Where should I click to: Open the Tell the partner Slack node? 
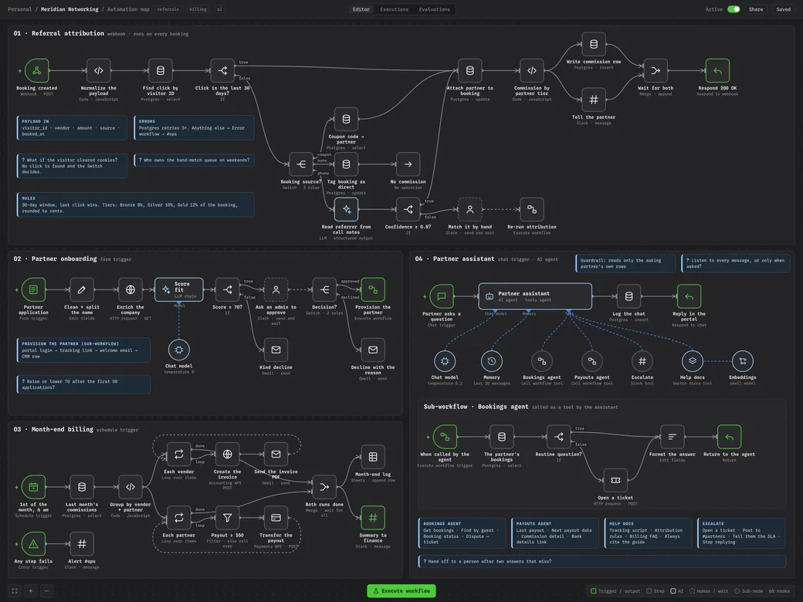(x=594, y=100)
